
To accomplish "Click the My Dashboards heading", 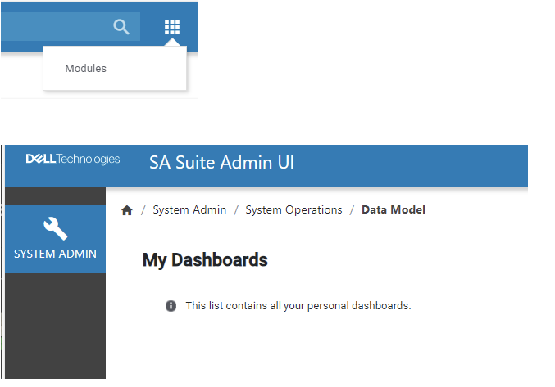I will tap(205, 260).
